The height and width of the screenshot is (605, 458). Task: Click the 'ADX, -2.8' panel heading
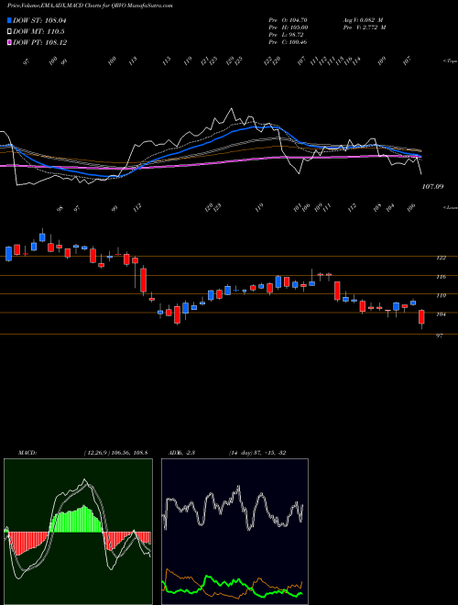pyautogui.click(x=182, y=453)
